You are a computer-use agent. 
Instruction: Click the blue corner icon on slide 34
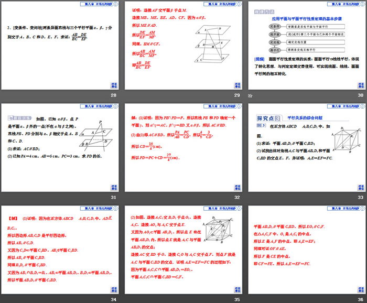coord(114,290)
